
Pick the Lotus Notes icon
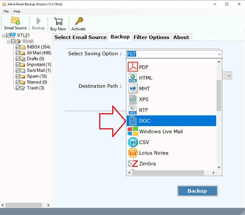pyautogui.click(x=133, y=153)
